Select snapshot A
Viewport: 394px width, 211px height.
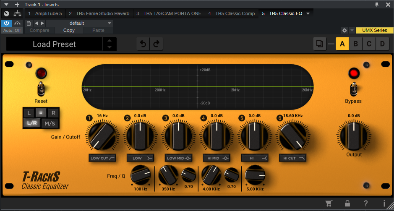(342, 44)
